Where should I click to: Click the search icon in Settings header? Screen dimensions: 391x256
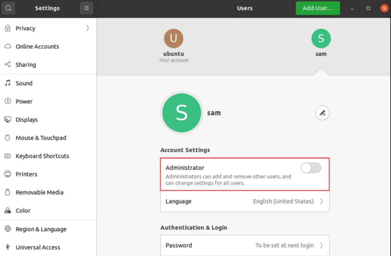pos(8,8)
